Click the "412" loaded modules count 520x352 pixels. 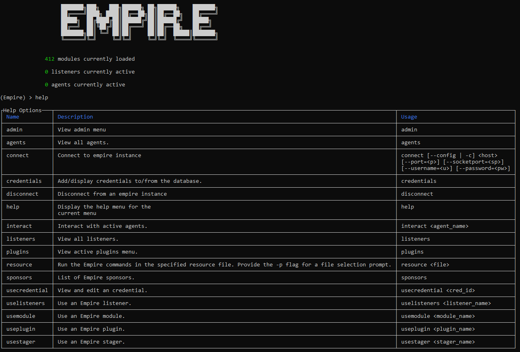(50, 59)
